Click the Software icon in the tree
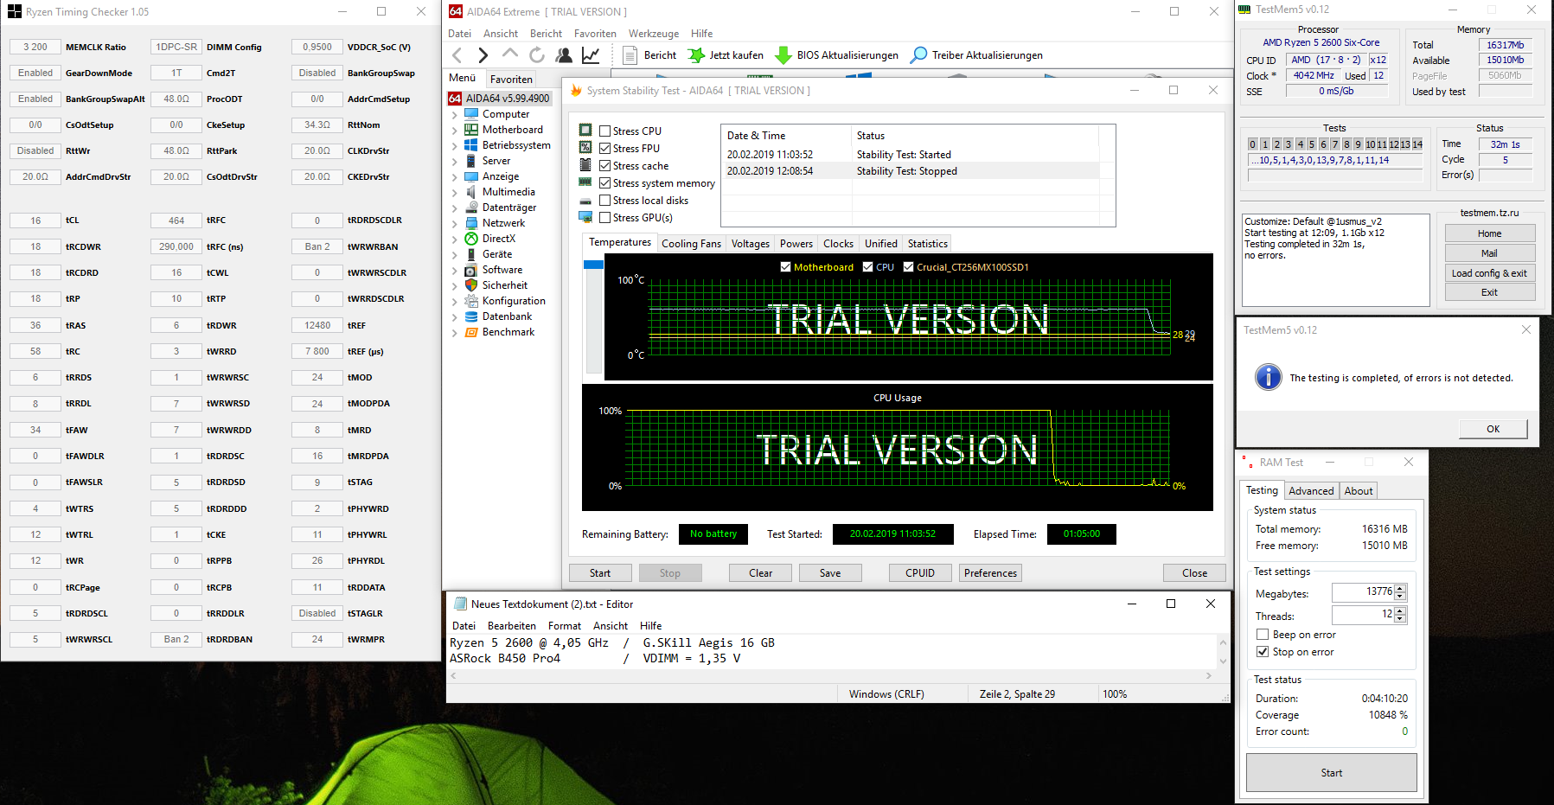This screenshot has height=805, width=1554. pos(471,270)
